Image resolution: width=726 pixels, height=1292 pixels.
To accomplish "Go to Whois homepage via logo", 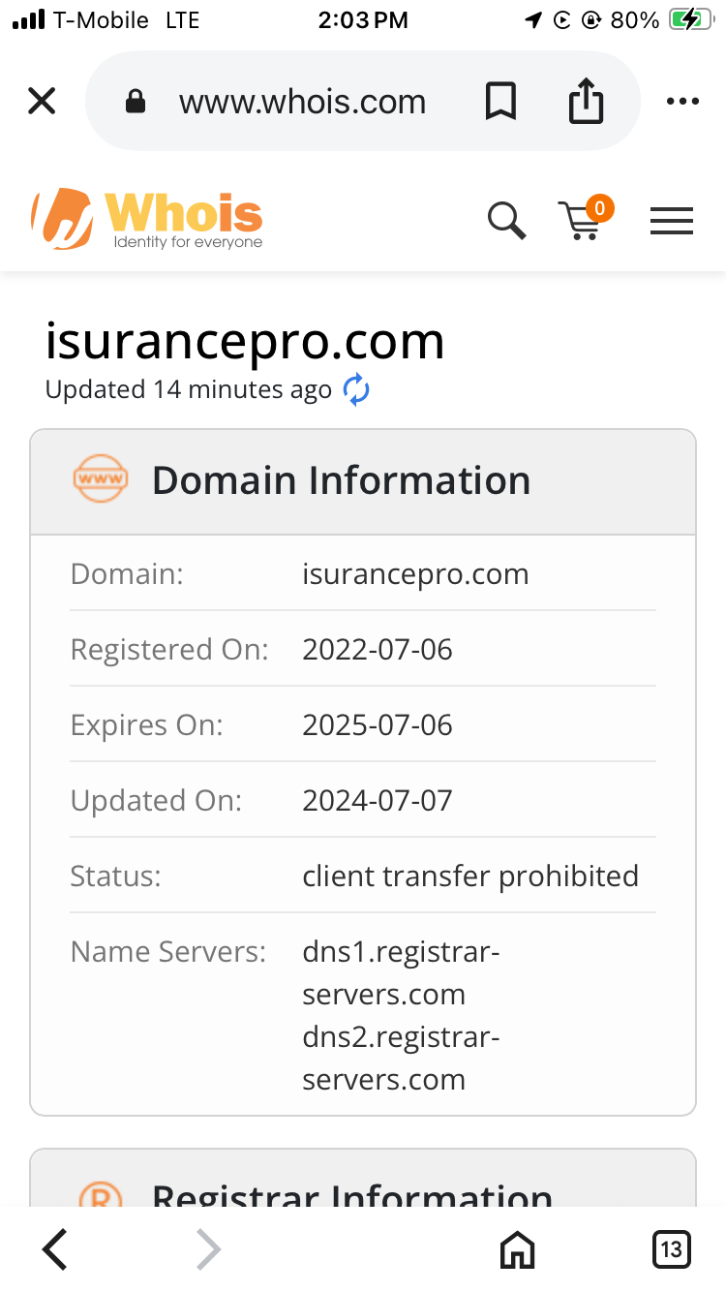I will pos(147,219).
